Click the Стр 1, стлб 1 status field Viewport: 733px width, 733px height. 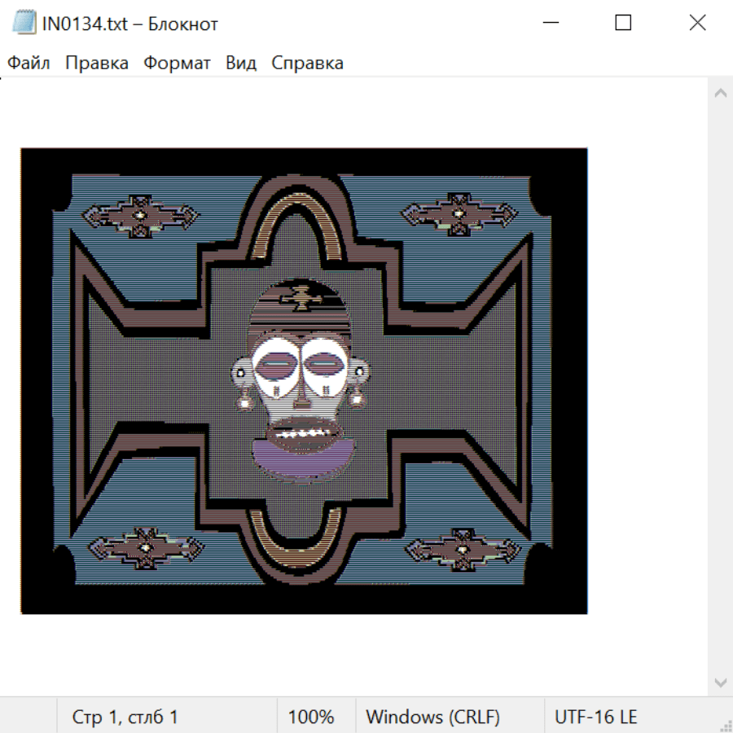(x=125, y=718)
